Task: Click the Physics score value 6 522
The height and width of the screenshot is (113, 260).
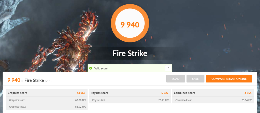Action: pyautogui.click(x=165, y=93)
